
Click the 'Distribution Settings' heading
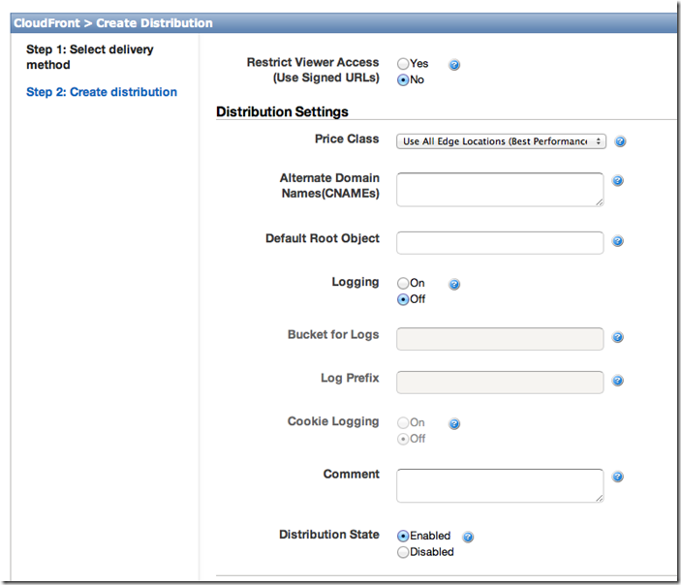(282, 111)
